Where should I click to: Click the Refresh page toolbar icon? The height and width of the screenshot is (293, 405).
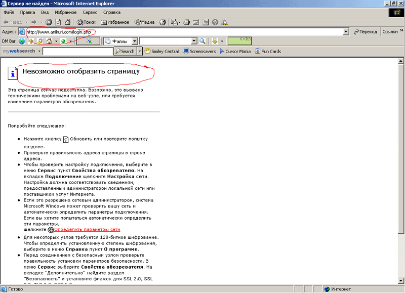click(x=58, y=22)
